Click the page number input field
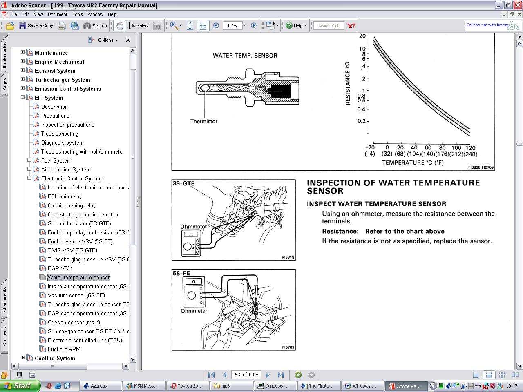The width and height of the screenshot is (523, 392). [x=246, y=375]
